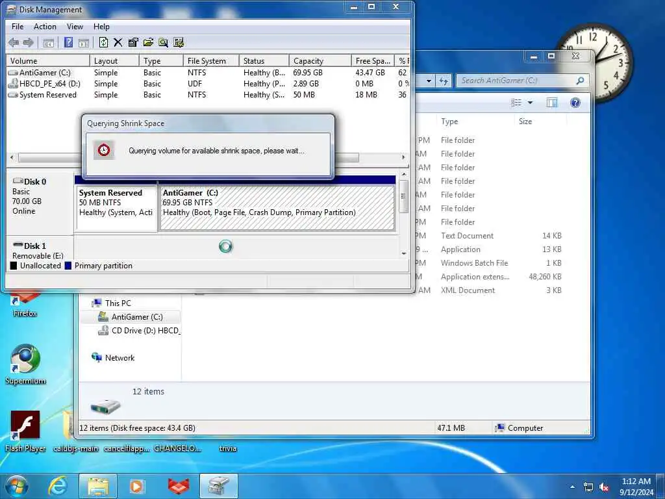Click the Delete (X) toolbar icon
This screenshot has width=665, height=499.
click(x=118, y=42)
